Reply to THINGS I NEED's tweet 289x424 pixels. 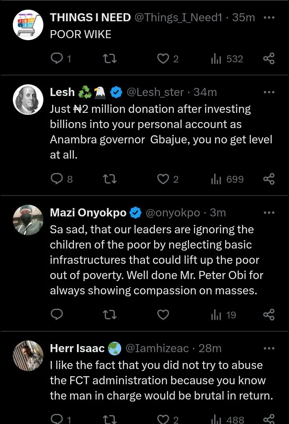coord(57,59)
